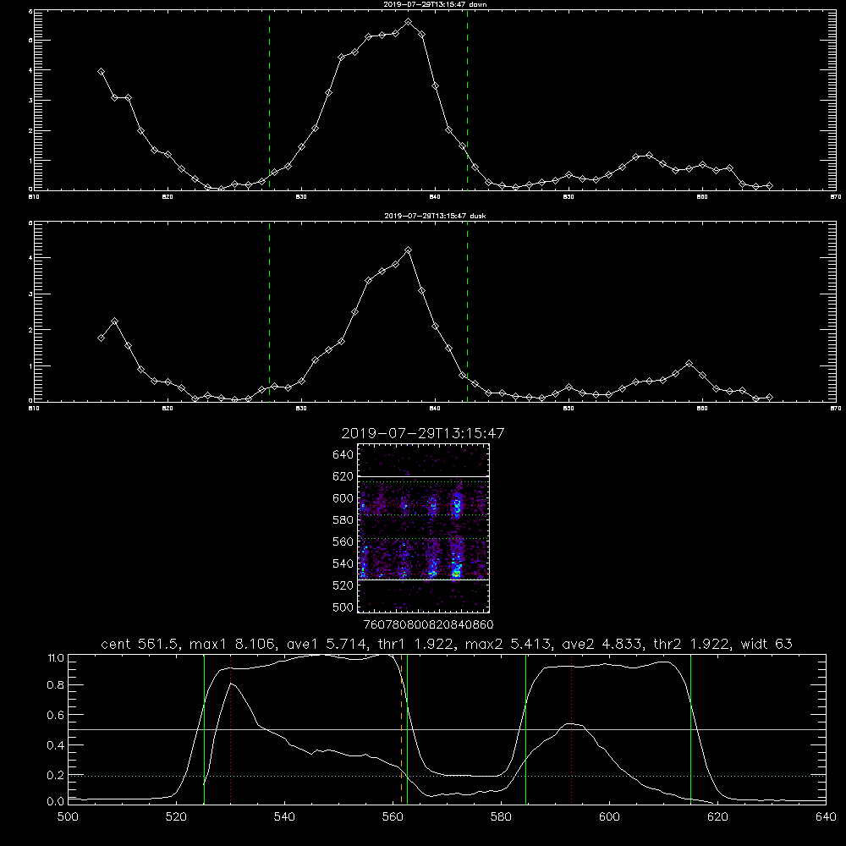The height and width of the screenshot is (846, 846).
Task: Click the blue dotted threshold line in bottom plot
Action: [x=447, y=776]
